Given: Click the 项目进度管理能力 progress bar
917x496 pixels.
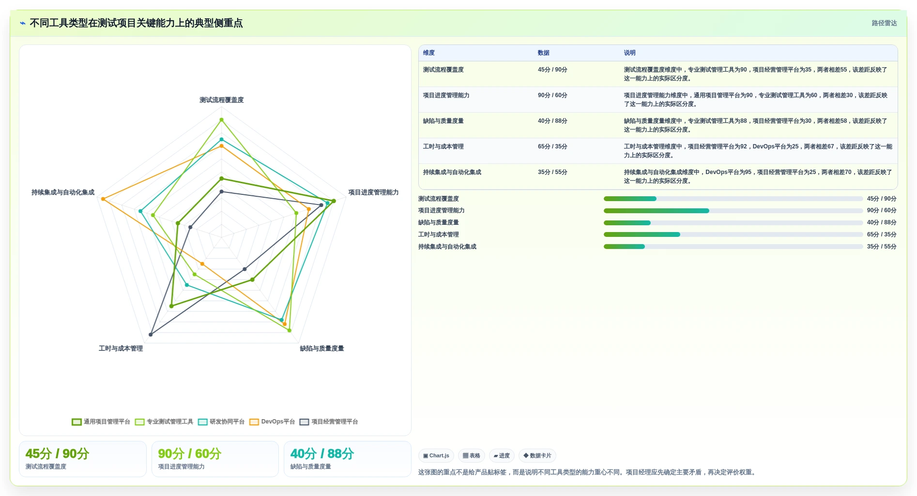Looking at the screenshot, I should click(733, 211).
